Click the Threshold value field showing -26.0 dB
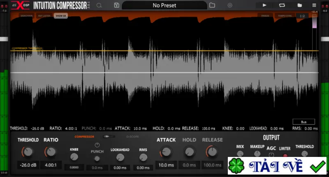The height and width of the screenshot is (177, 329). pyautogui.click(x=28, y=165)
